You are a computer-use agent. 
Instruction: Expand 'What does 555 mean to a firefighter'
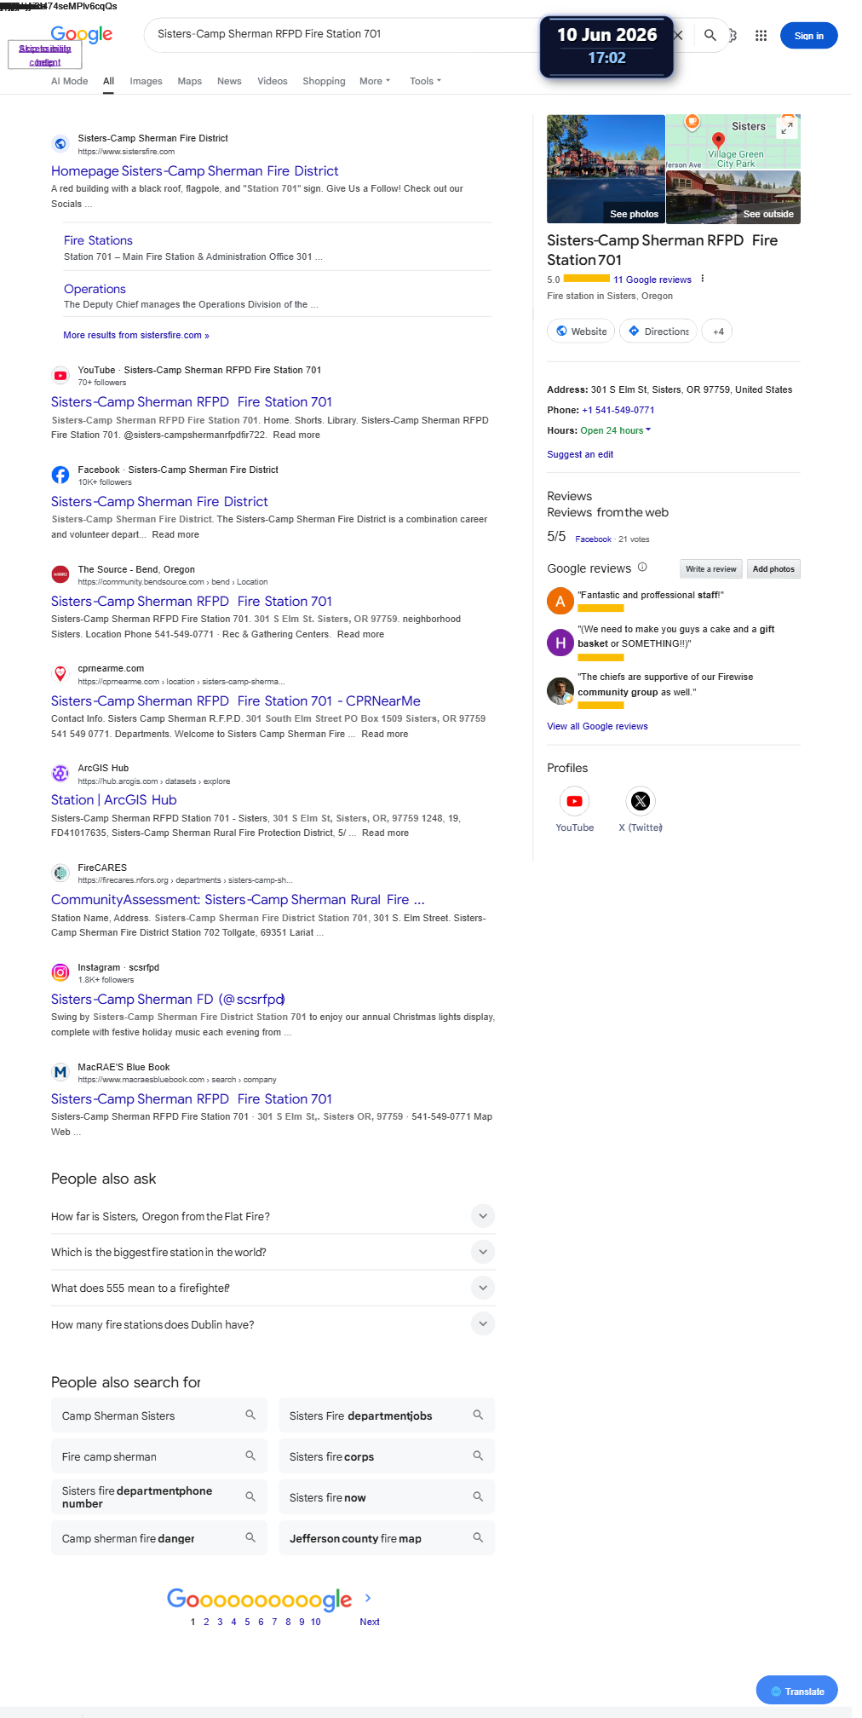pos(273,1288)
